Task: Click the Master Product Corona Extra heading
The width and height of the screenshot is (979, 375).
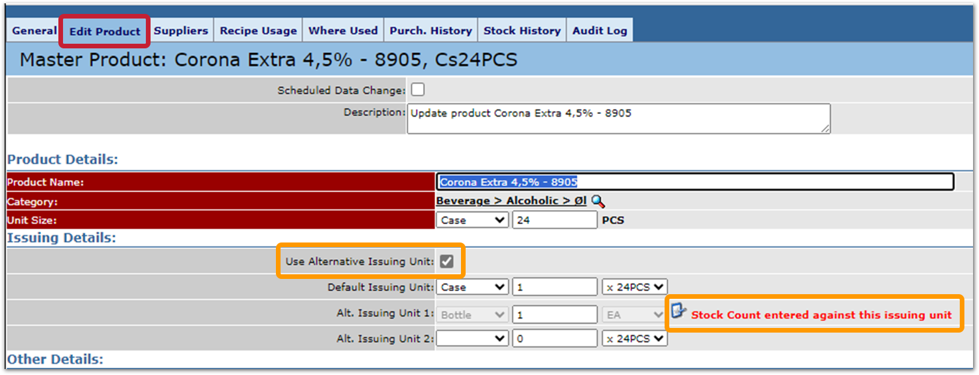Action: (268, 60)
